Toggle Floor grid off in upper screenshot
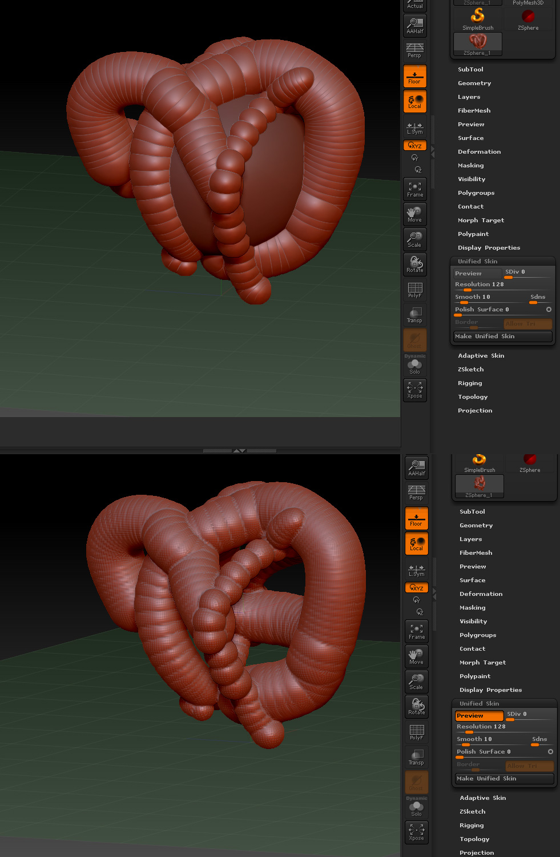560x857 pixels. pos(415,76)
